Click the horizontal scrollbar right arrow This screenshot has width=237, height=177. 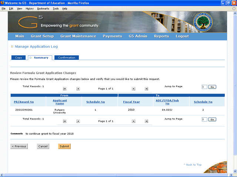point(231,175)
